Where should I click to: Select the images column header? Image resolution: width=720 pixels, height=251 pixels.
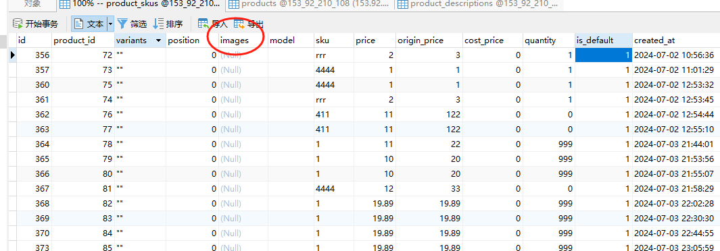[243, 40]
